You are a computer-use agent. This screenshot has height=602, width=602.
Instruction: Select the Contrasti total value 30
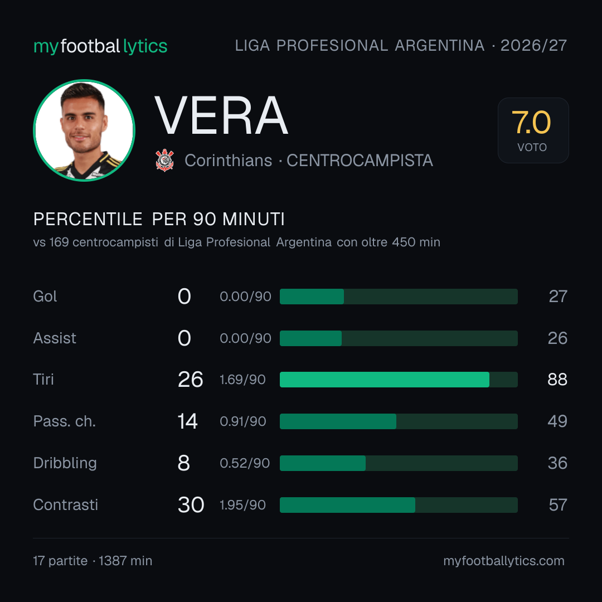191,504
